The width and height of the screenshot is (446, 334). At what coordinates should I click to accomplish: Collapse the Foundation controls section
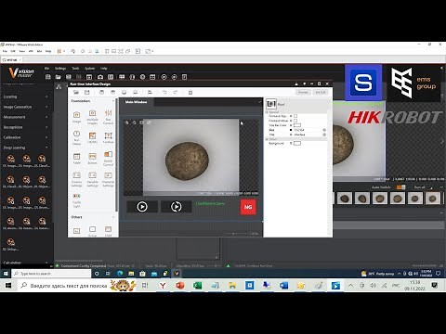pyautogui.click(x=113, y=101)
